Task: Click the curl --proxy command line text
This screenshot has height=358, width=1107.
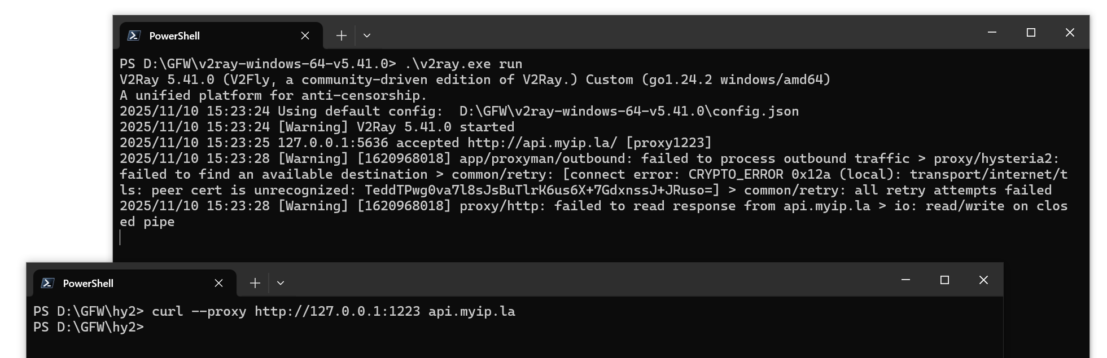Action: [333, 312]
